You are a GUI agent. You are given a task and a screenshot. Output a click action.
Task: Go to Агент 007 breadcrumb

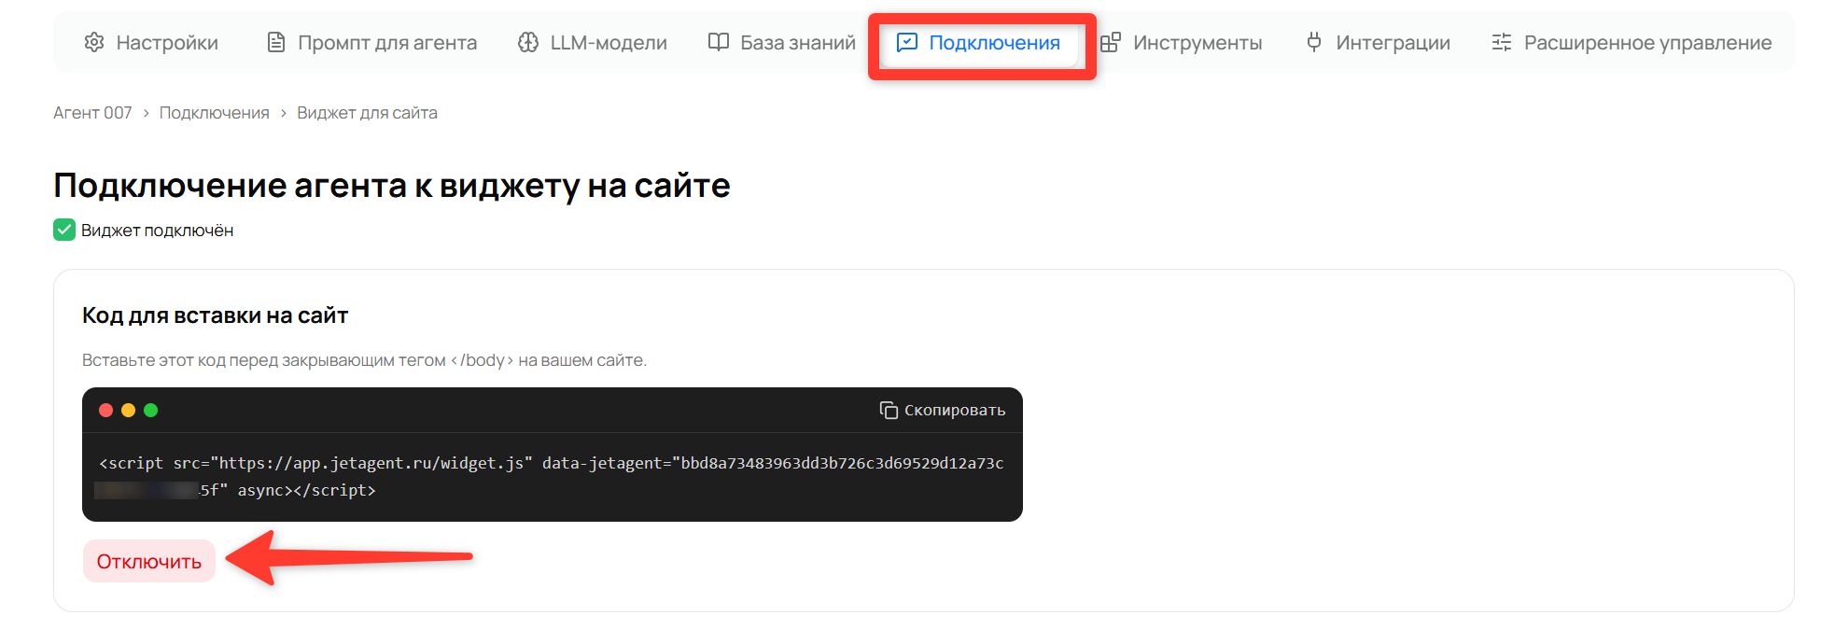(92, 113)
